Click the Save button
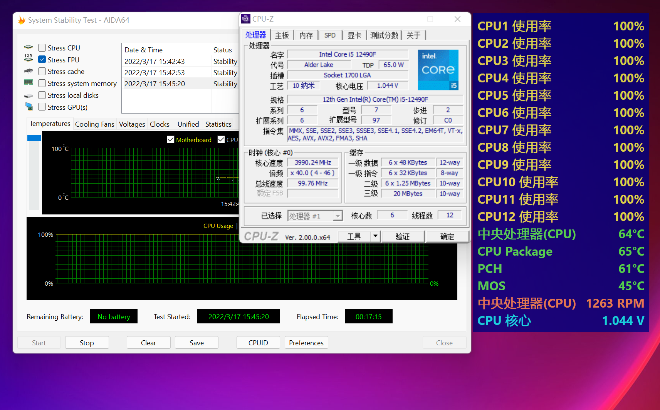The image size is (660, 410). pos(196,343)
